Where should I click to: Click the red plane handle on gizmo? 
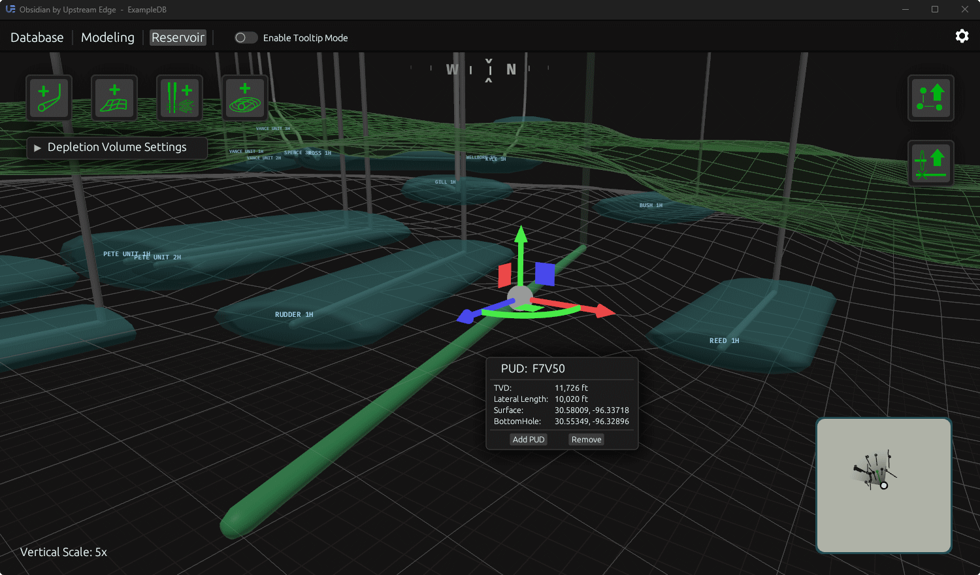[504, 275]
